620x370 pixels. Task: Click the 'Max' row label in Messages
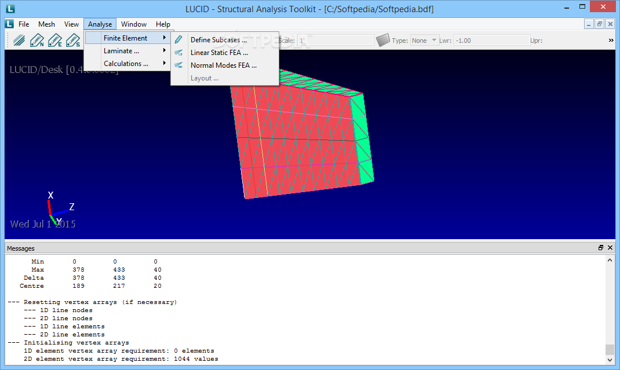pyautogui.click(x=38, y=270)
